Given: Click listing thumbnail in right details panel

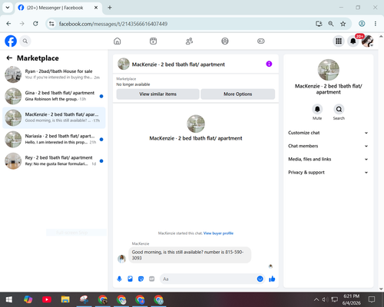Looking at the screenshot, I should point(329,70).
